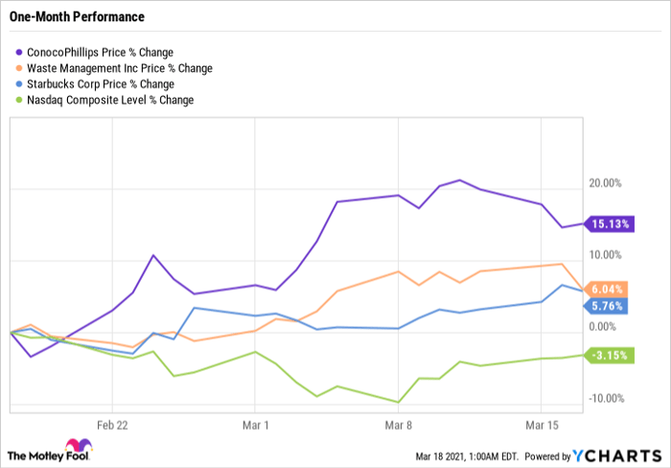671x468 pixels.
Task: Click the Feb 22 date axis label
Action: pos(112,422)
